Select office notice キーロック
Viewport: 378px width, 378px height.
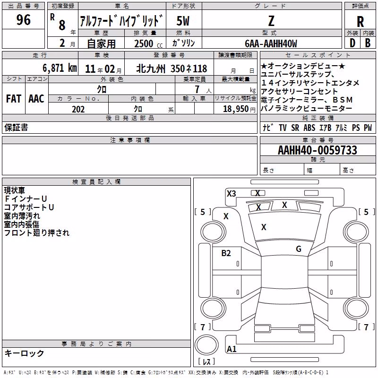[25, 353]
